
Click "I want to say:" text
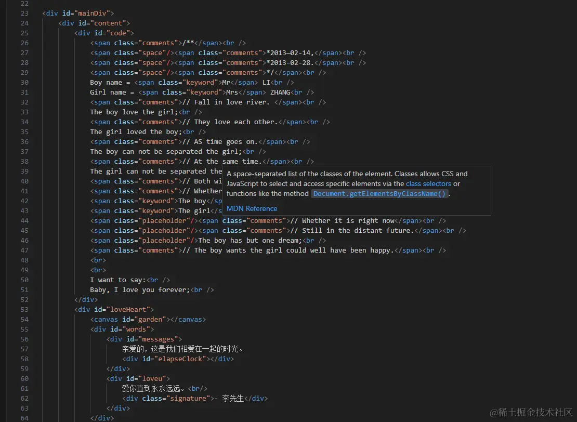click(x=118, y=280)
